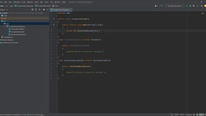Viewport: 206px width, 116px height.
Task: Open Project panel gear options
Action: click(x=44, y=10)
